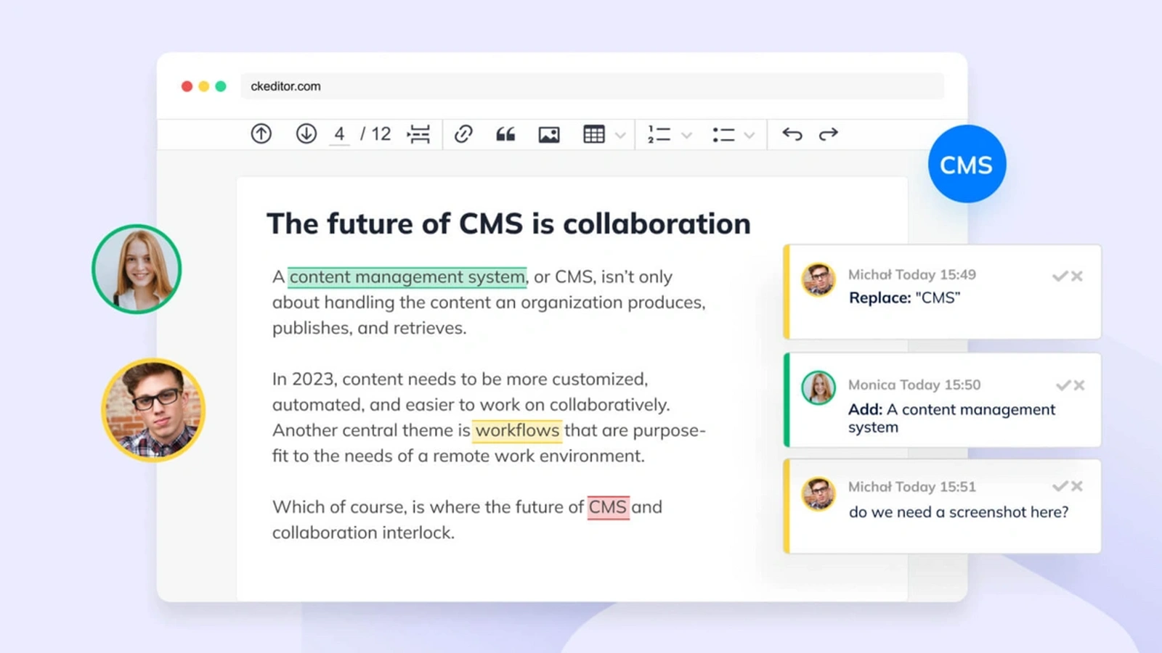Click the "Monica Today 15:50" header

[x=914, y=385]
